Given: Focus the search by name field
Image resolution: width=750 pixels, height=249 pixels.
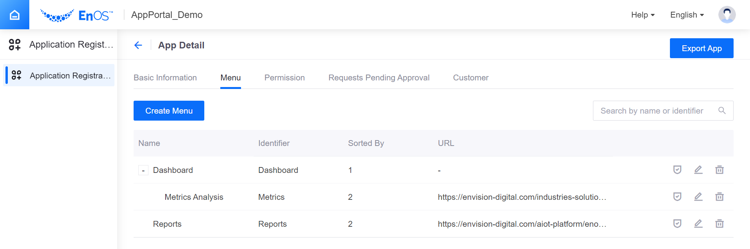Looking at the screenshot, I should (652, 111).
